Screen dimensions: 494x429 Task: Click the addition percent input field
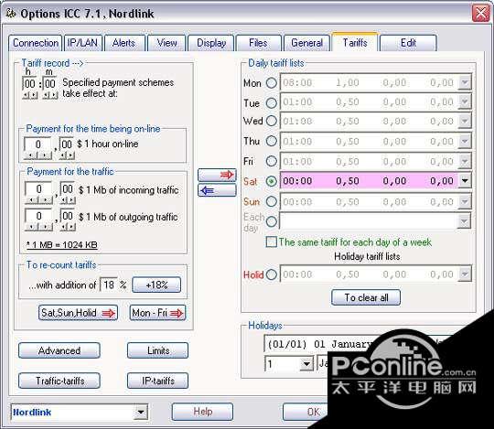(108, 284)
